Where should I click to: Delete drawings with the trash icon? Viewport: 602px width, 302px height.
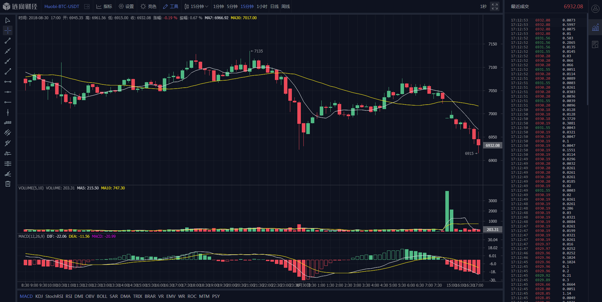point(8,184)
